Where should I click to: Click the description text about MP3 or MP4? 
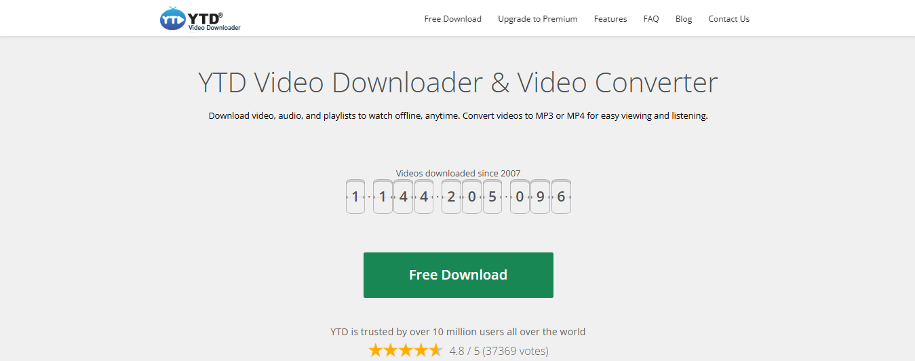pos(458,115)
